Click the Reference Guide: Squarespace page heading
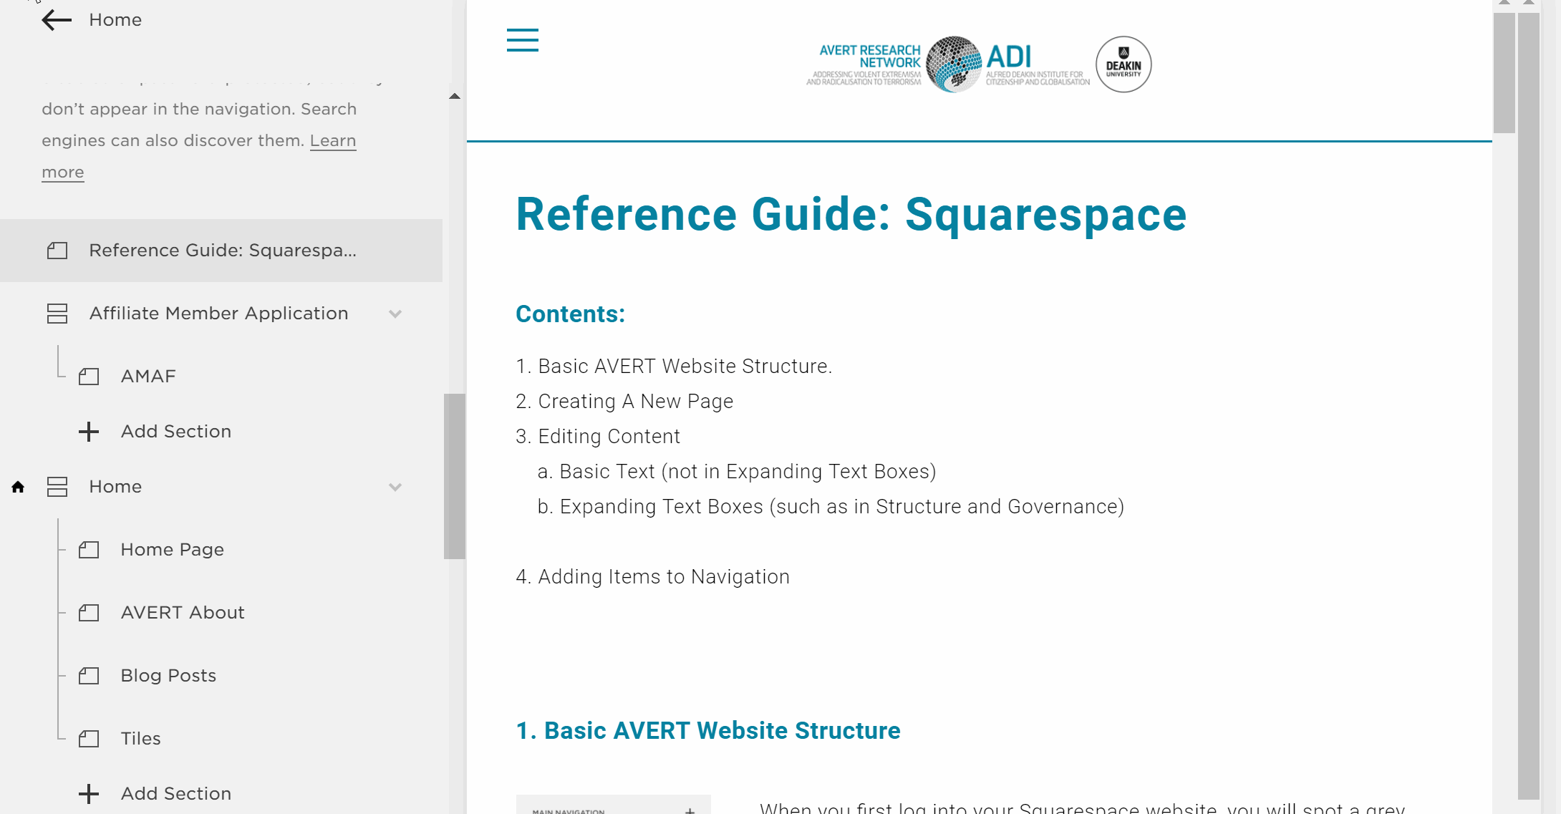The width and height of the screenshot is (1561, 814). click(851, 215)
